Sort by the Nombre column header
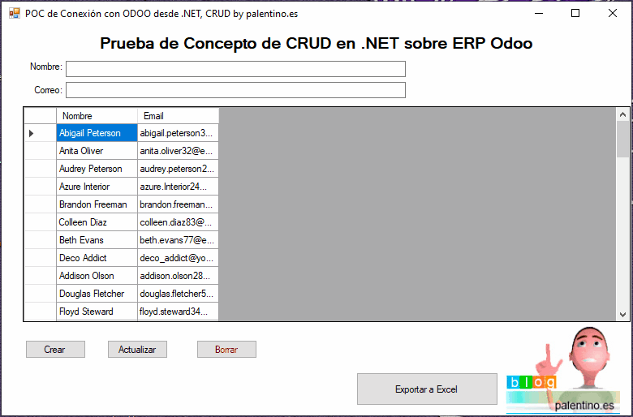 [x=97, y=116]
